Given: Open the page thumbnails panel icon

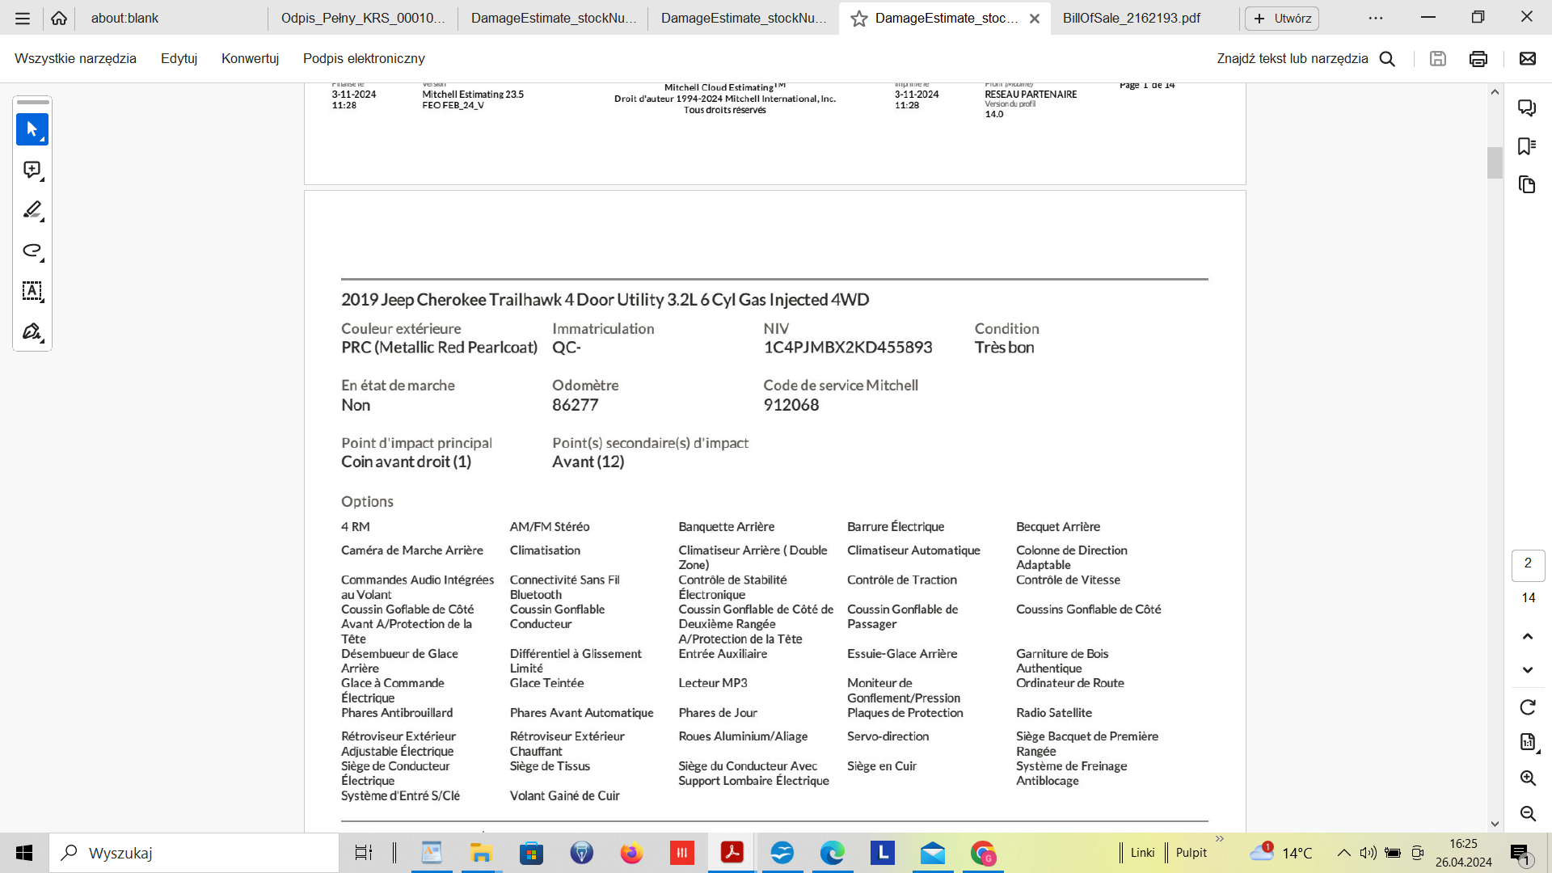Looking at the screenshot, I should (x=1527, y=185).
